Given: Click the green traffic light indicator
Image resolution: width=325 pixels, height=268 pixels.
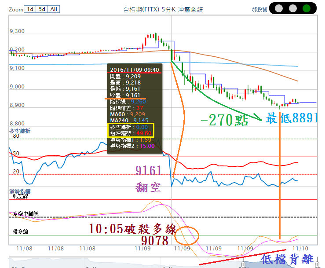Looking at the screenshot, I should tap(307, 8).
